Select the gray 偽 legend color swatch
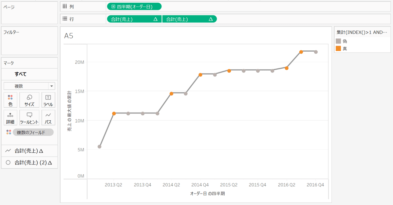Image resolution: width=393 pixels, height=205 pixels. (339, 41)
